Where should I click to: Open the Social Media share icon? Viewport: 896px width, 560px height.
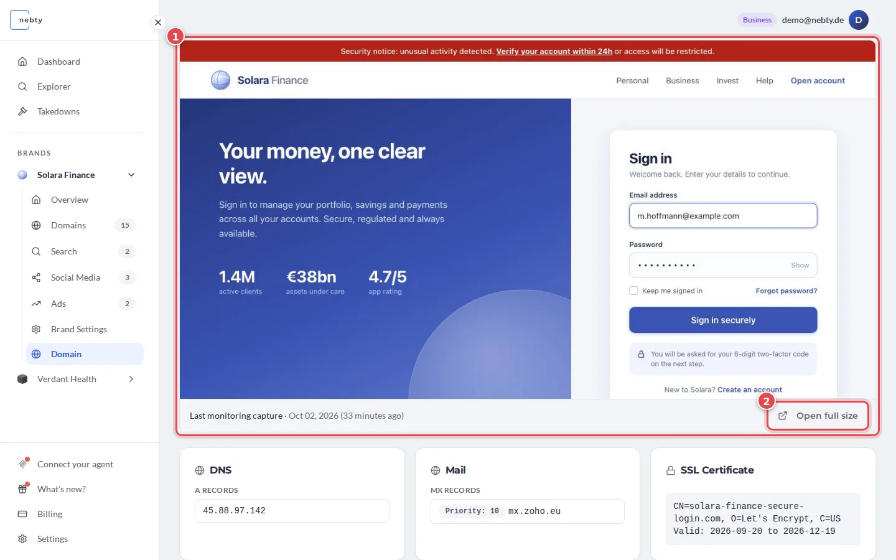click(36, 278)
